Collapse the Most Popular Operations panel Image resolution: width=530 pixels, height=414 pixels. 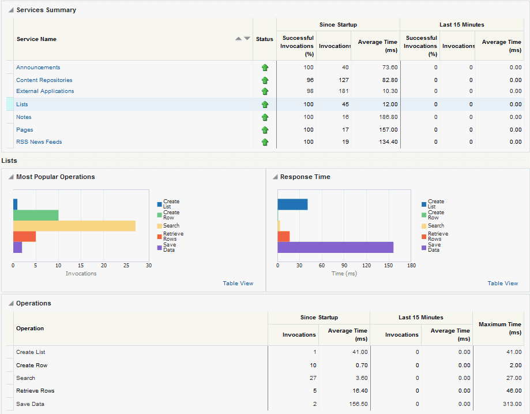click(11, 177)
